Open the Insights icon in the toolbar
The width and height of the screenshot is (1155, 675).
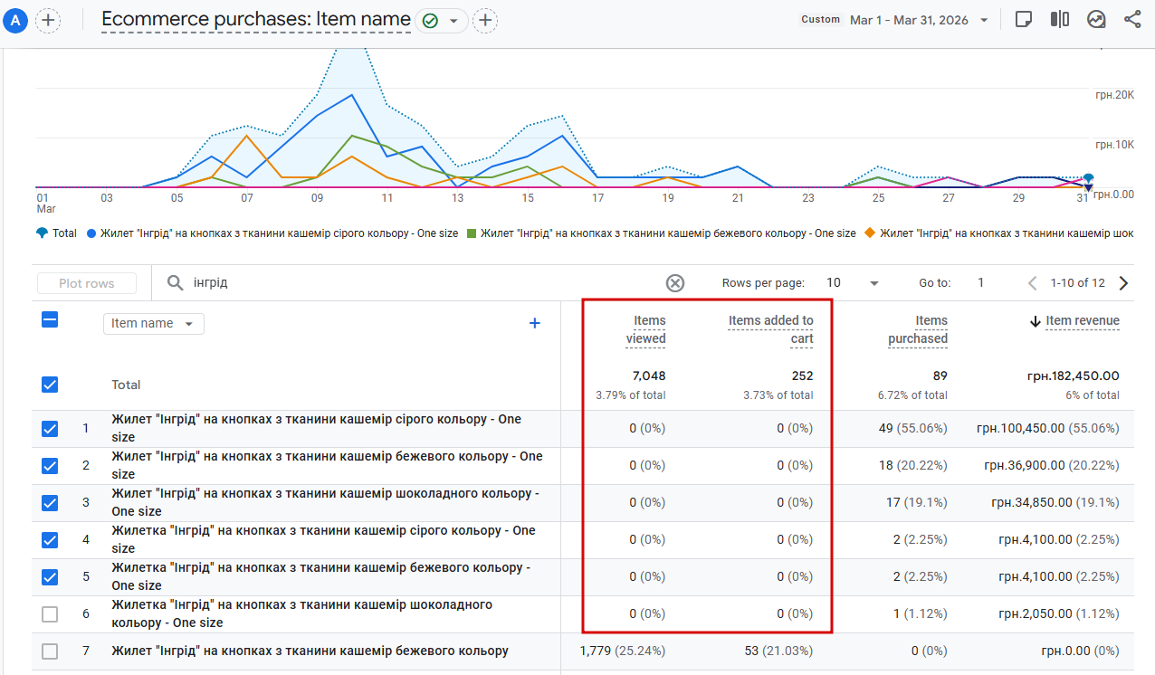click(1096, 20)
